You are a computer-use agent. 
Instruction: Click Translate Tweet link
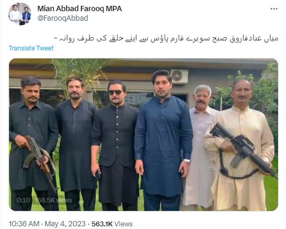(31, 48)
